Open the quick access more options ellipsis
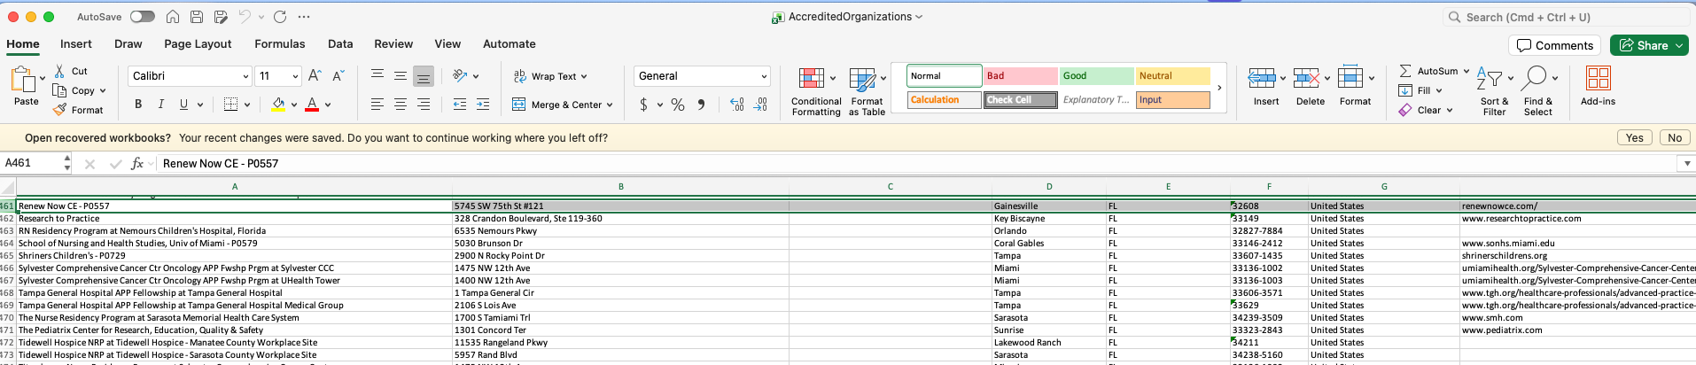This screenshot has height=365, width=1696. 304,17
